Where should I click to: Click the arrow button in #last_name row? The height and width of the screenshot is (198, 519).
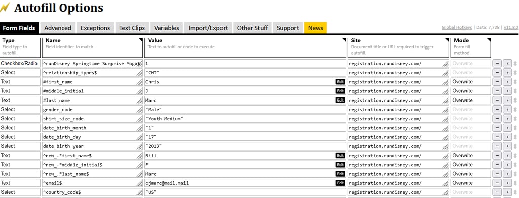[507, 101]
